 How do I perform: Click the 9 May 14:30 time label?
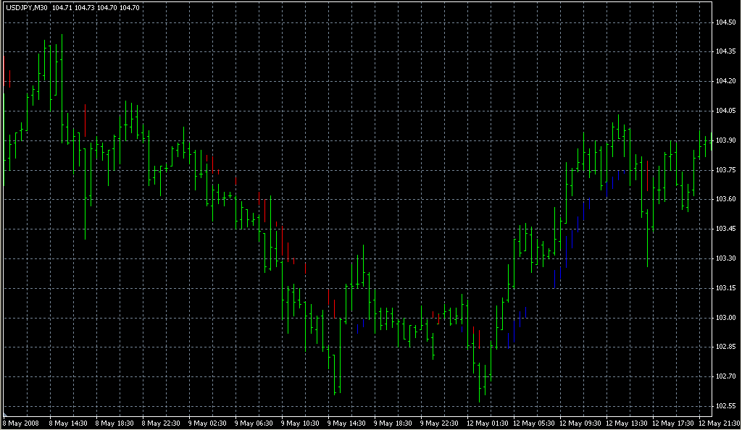(346, 423)
